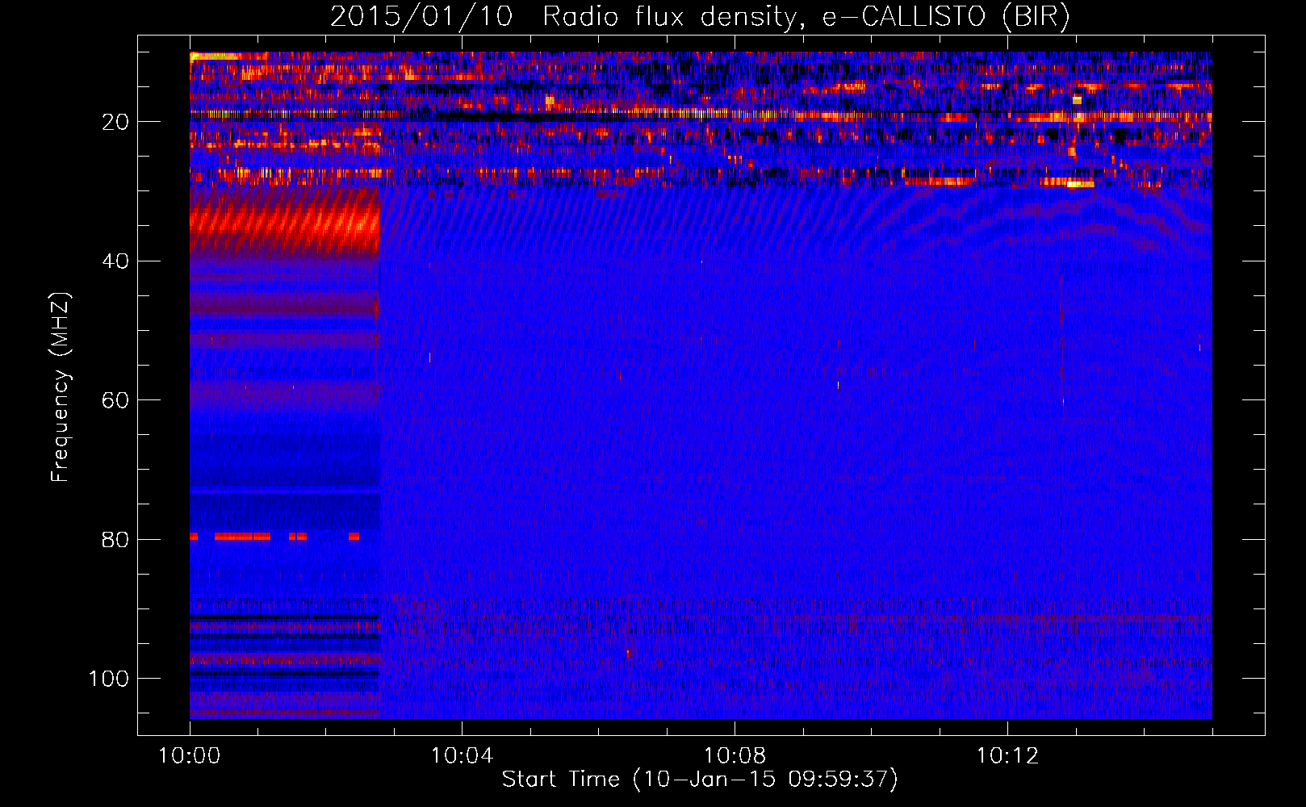Screen dimensions: 1306x807
Task: Click the bright yellow spot near 10:13 at 29 MHz
Action: tap(1078, 184)
